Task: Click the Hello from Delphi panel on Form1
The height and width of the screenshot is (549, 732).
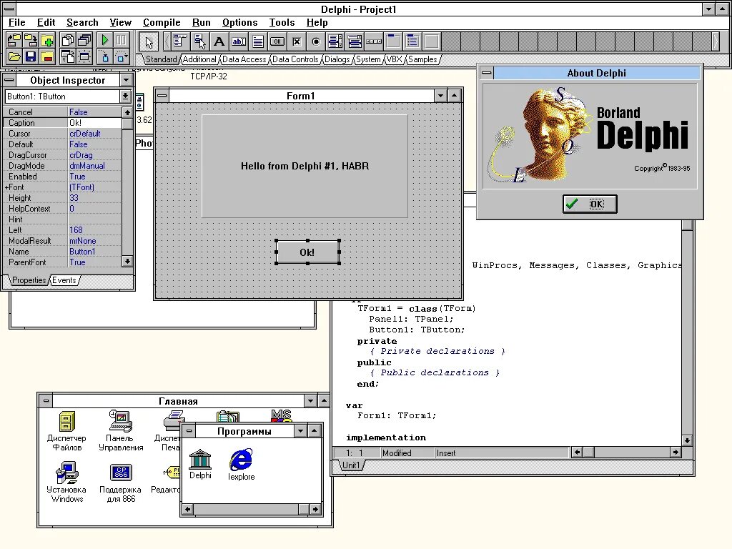Action: point(305,166)
